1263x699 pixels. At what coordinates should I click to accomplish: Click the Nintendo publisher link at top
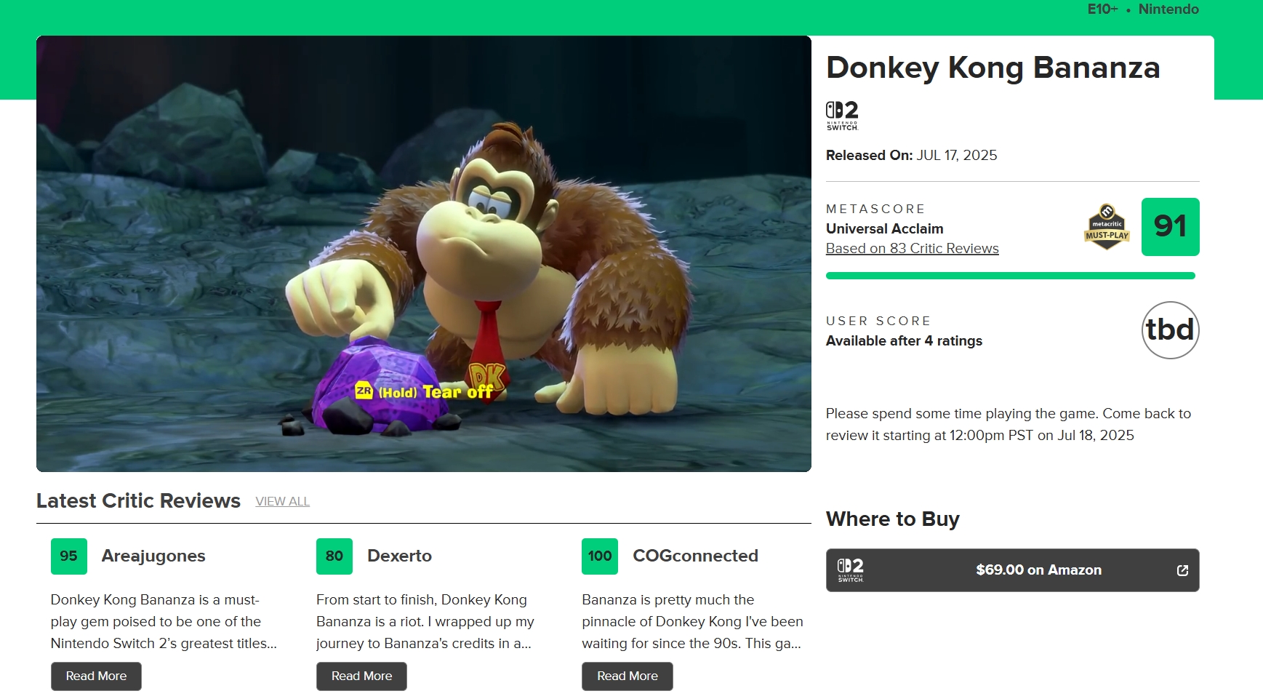click(x=1168, y=9)
